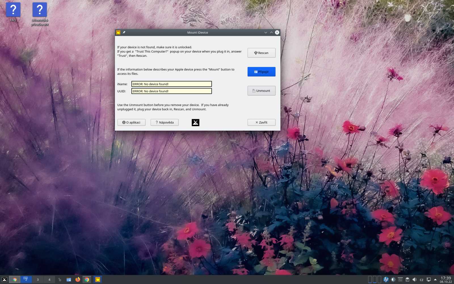Click the rightmost system monitor bar in the tray
Viewport: 454px width, 284px height.
379,279
